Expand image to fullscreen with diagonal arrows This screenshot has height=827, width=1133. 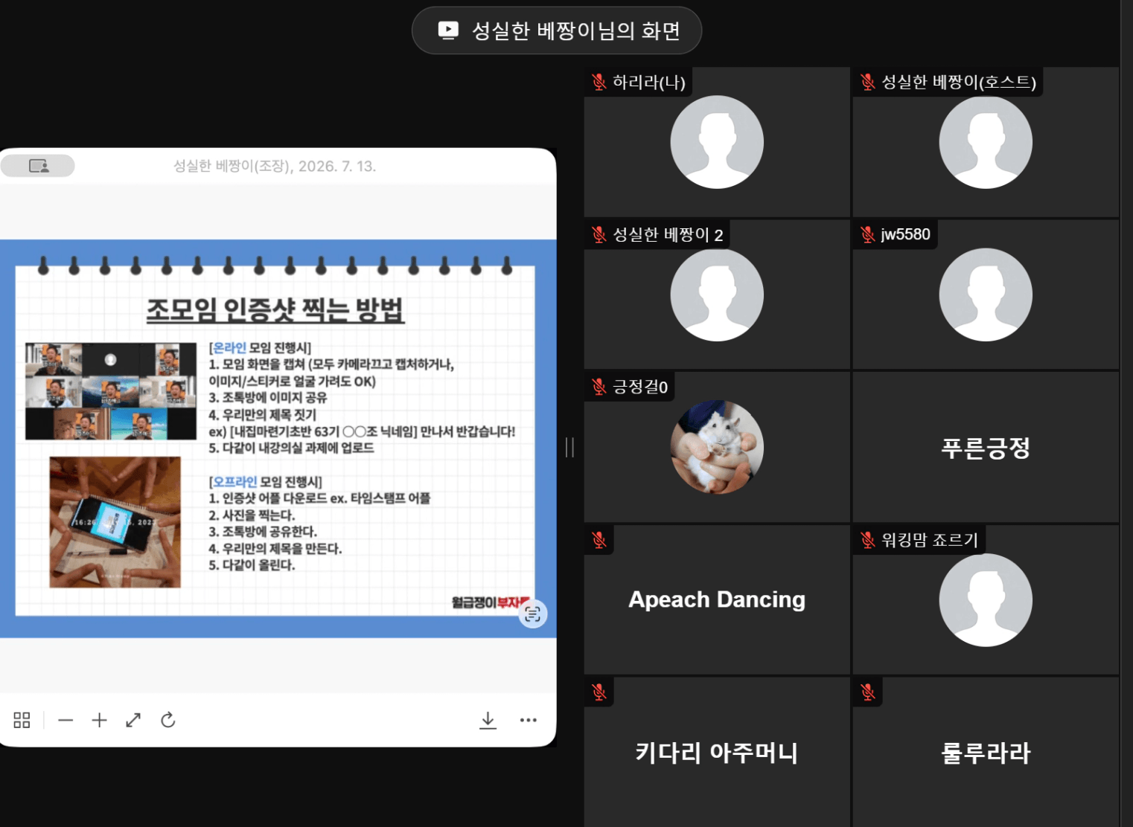[133, 720]
